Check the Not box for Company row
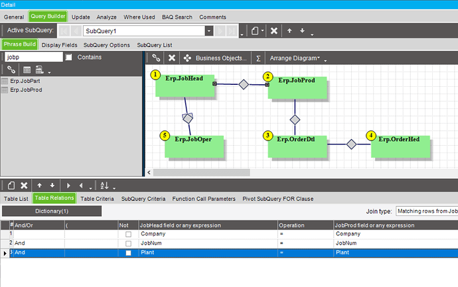 (128, 234)
